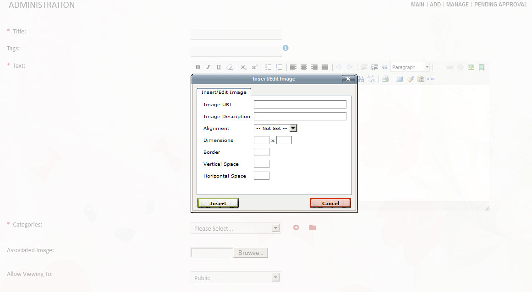Toggle bold formatting in the editor toolbar
Viewport: 532px width, 292px height.
[198, 67]
